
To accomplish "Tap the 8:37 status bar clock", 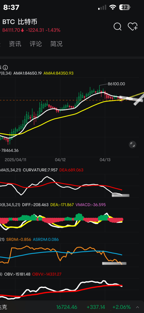I will pos(11,7).
